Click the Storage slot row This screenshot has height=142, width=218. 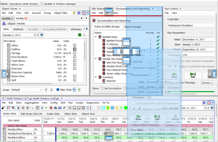tap(16, 53)
